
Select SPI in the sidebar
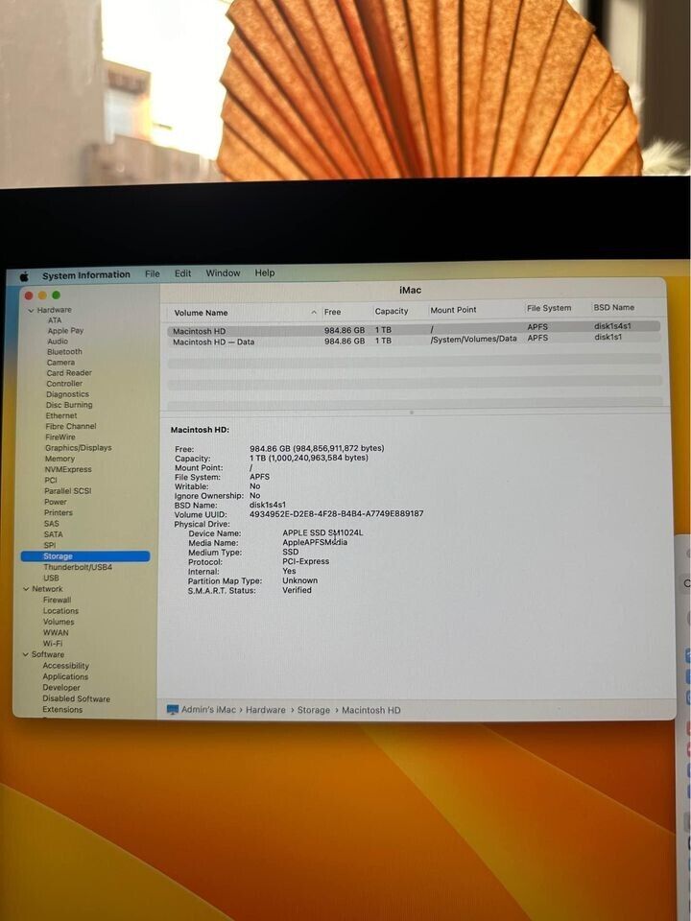tap(50, 545)
